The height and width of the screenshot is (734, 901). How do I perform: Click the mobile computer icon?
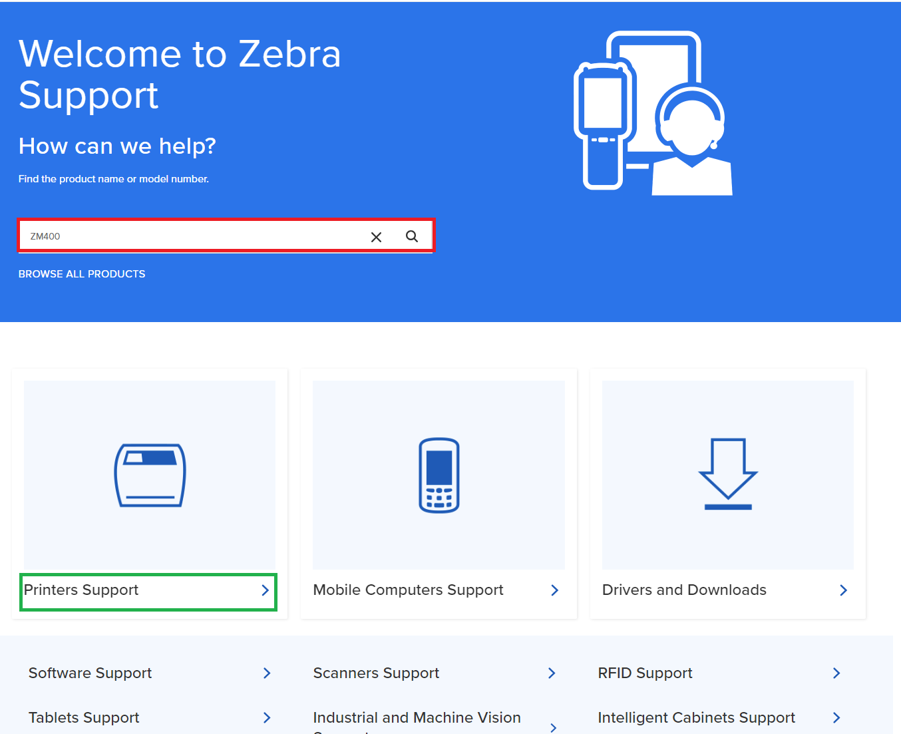[439, 475]
